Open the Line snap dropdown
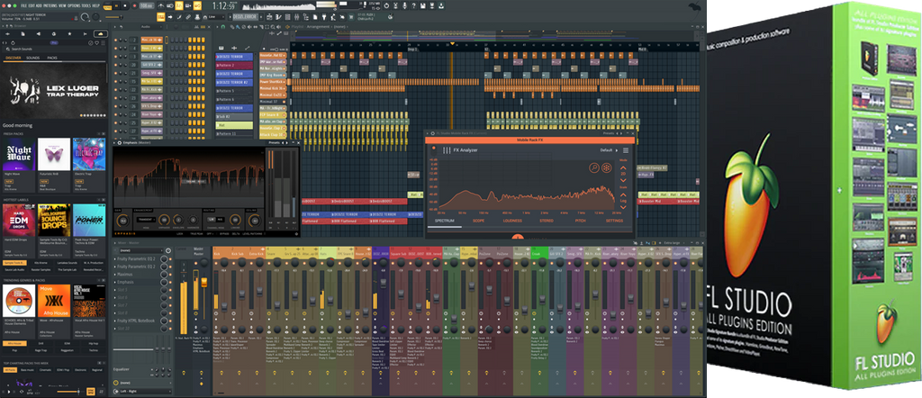922x398 pixels. (216, 17)
